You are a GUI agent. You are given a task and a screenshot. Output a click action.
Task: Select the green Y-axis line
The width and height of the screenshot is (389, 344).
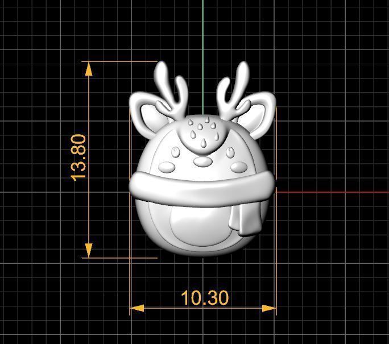click(202, 57)
